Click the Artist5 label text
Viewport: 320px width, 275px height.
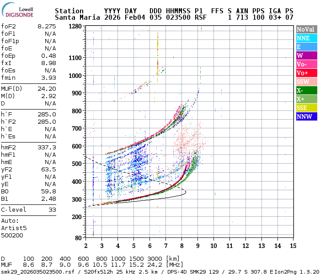click(14, 228)
